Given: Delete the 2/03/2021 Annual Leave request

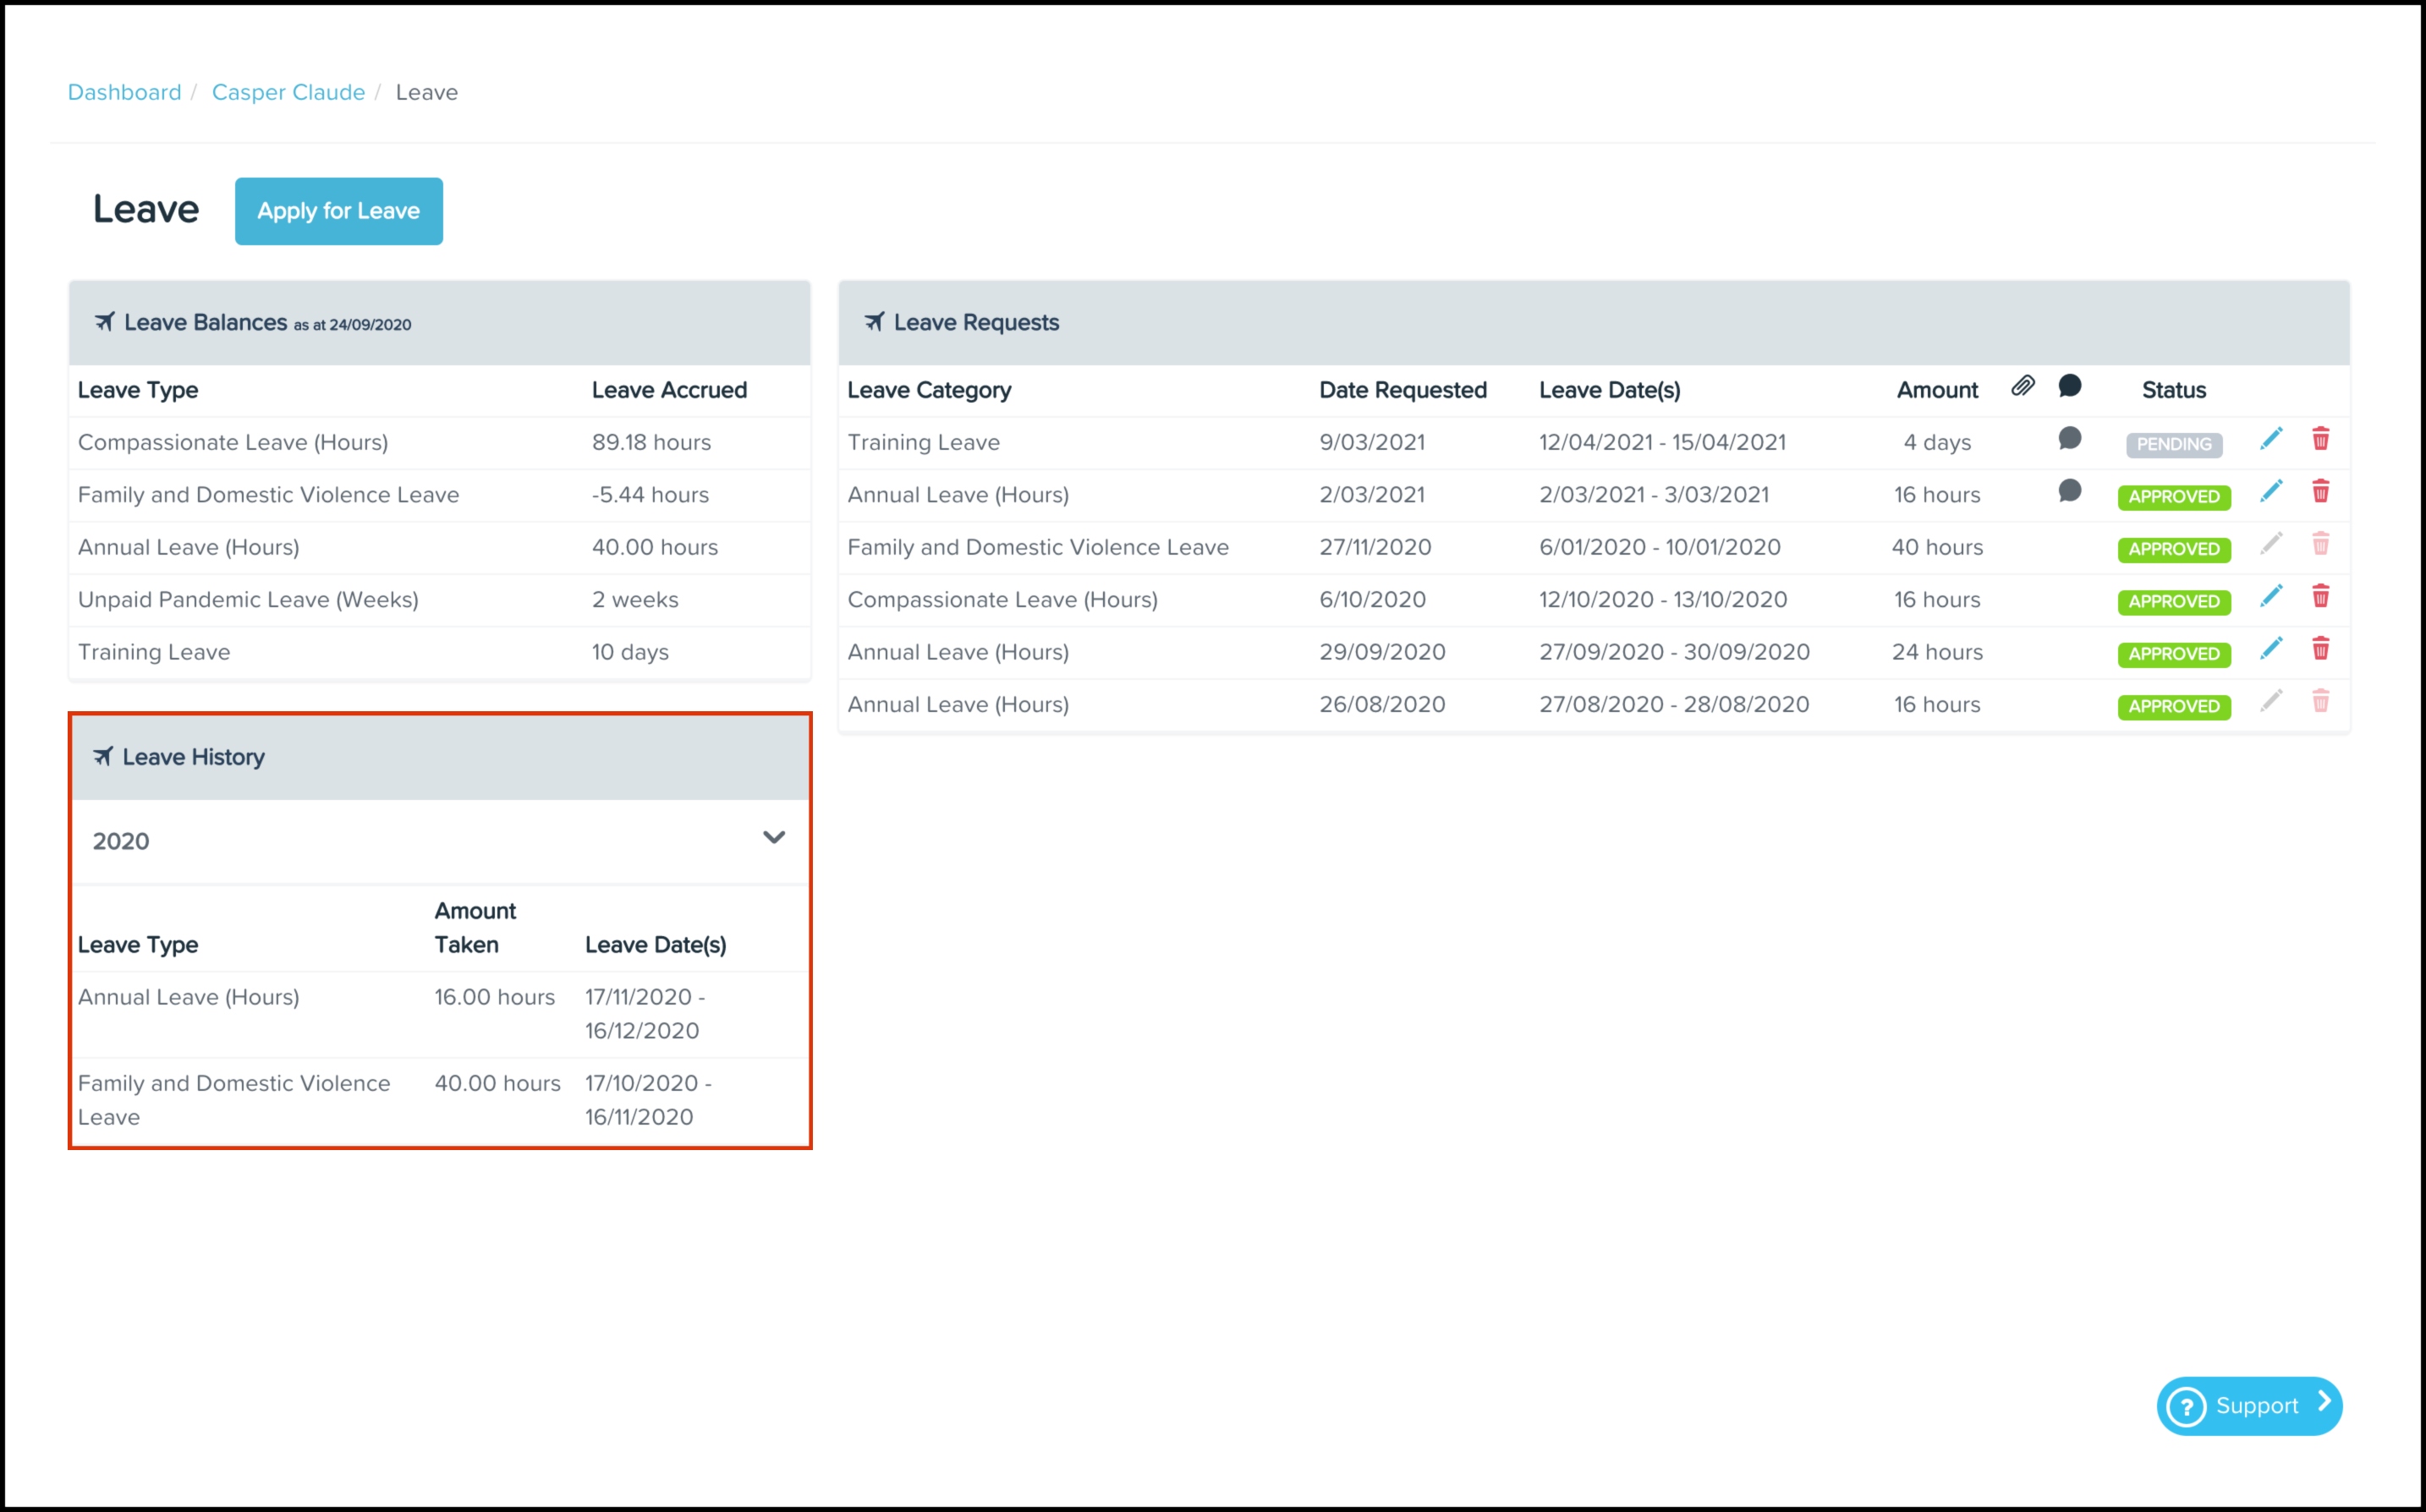Looking at the screenshot, I should click(2320, 491).
